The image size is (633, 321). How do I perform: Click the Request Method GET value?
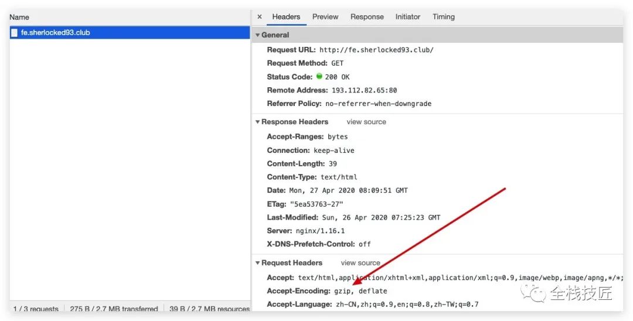337,63
